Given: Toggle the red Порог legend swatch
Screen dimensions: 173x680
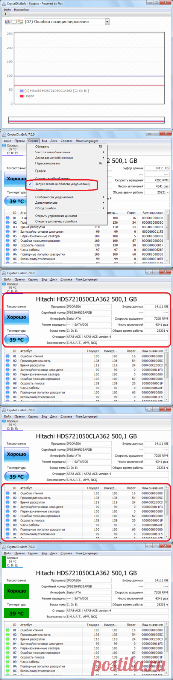Looking at the screenshot, I should (22, 96).
